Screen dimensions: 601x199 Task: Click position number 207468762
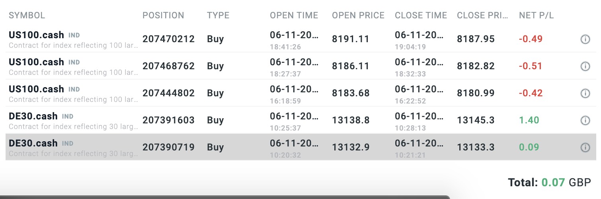click(x=168, y=66)
